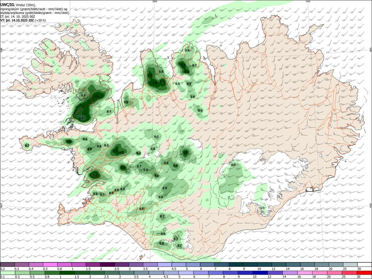This screenshot has height=279, width=372.
Task: Select the white 30 swatch in the upper scale
Action: pyautogui.click(x=364, y=264)
